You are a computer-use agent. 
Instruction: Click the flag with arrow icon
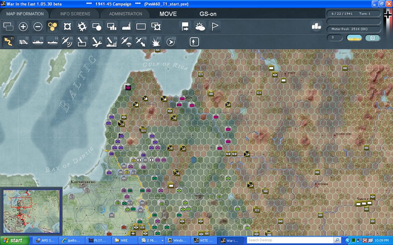click(x=185, y=27)
